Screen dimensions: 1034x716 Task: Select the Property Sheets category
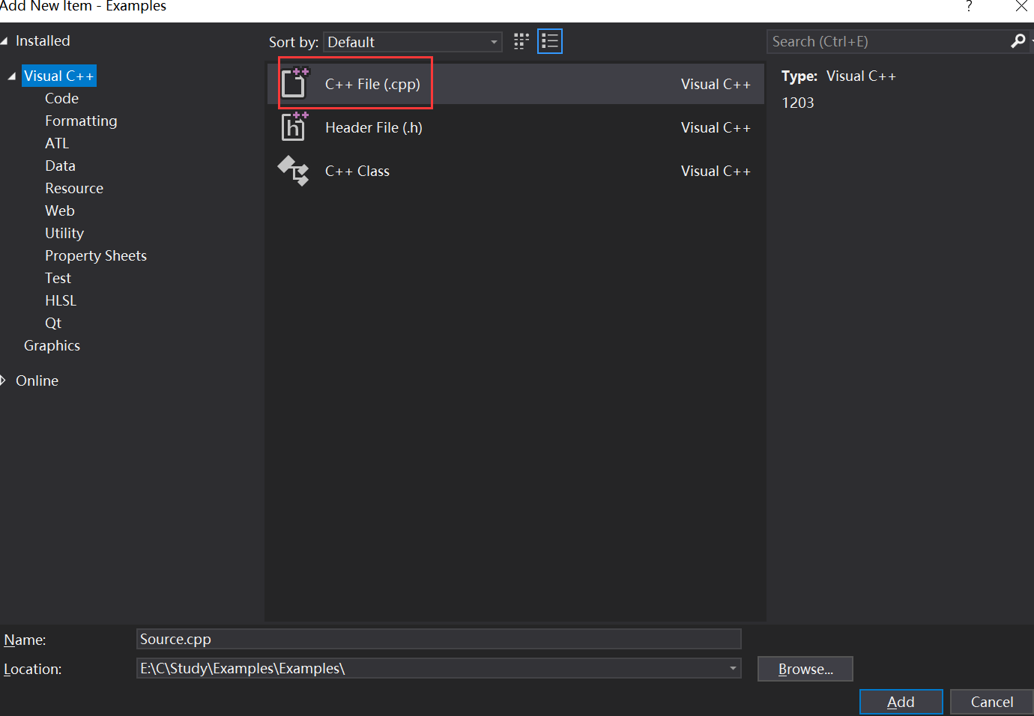pyautogui.click(x=96, y=255)
